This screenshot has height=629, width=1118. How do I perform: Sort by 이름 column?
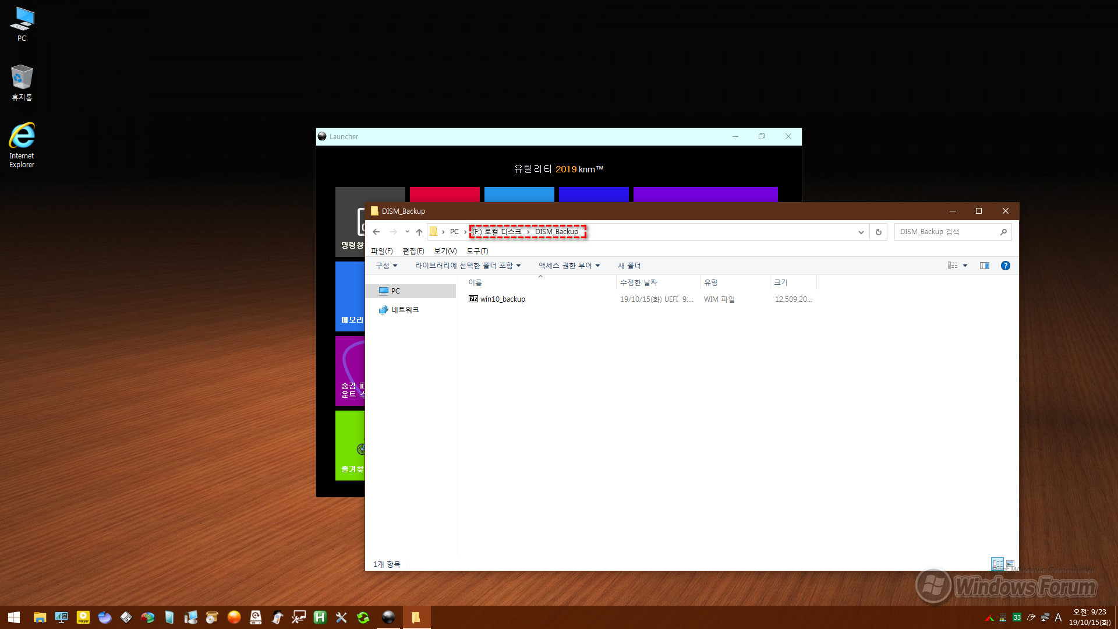541,282
